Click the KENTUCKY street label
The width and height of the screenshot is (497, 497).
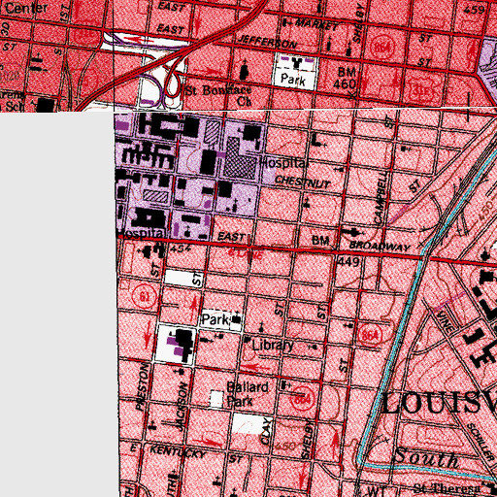pyautogui.click(x=178, y=451)
